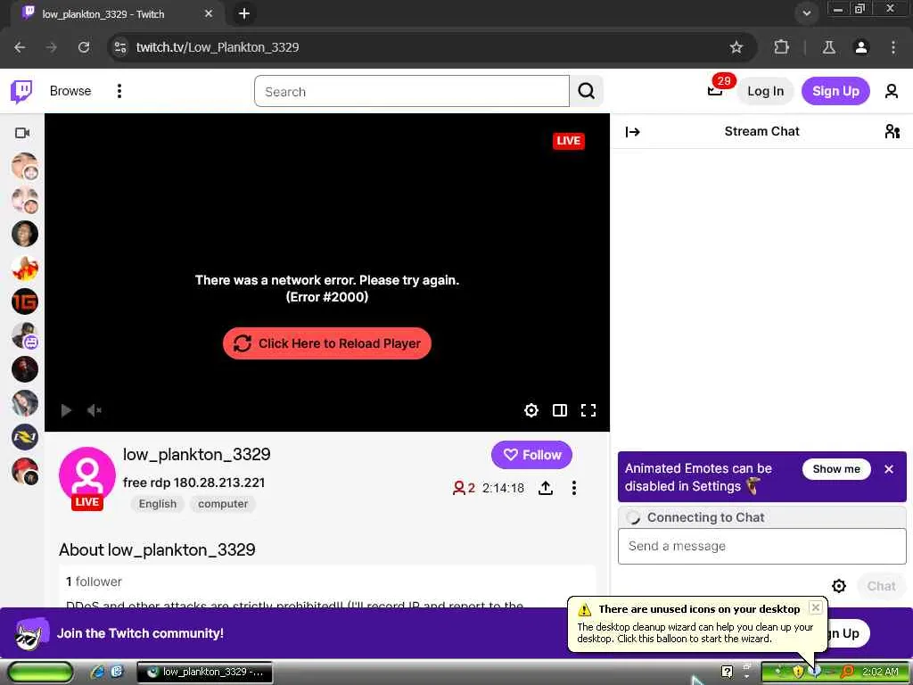Open the first sidebar channel avatar
This screenshot has width=913, height=685.
(x=24, y=166)
